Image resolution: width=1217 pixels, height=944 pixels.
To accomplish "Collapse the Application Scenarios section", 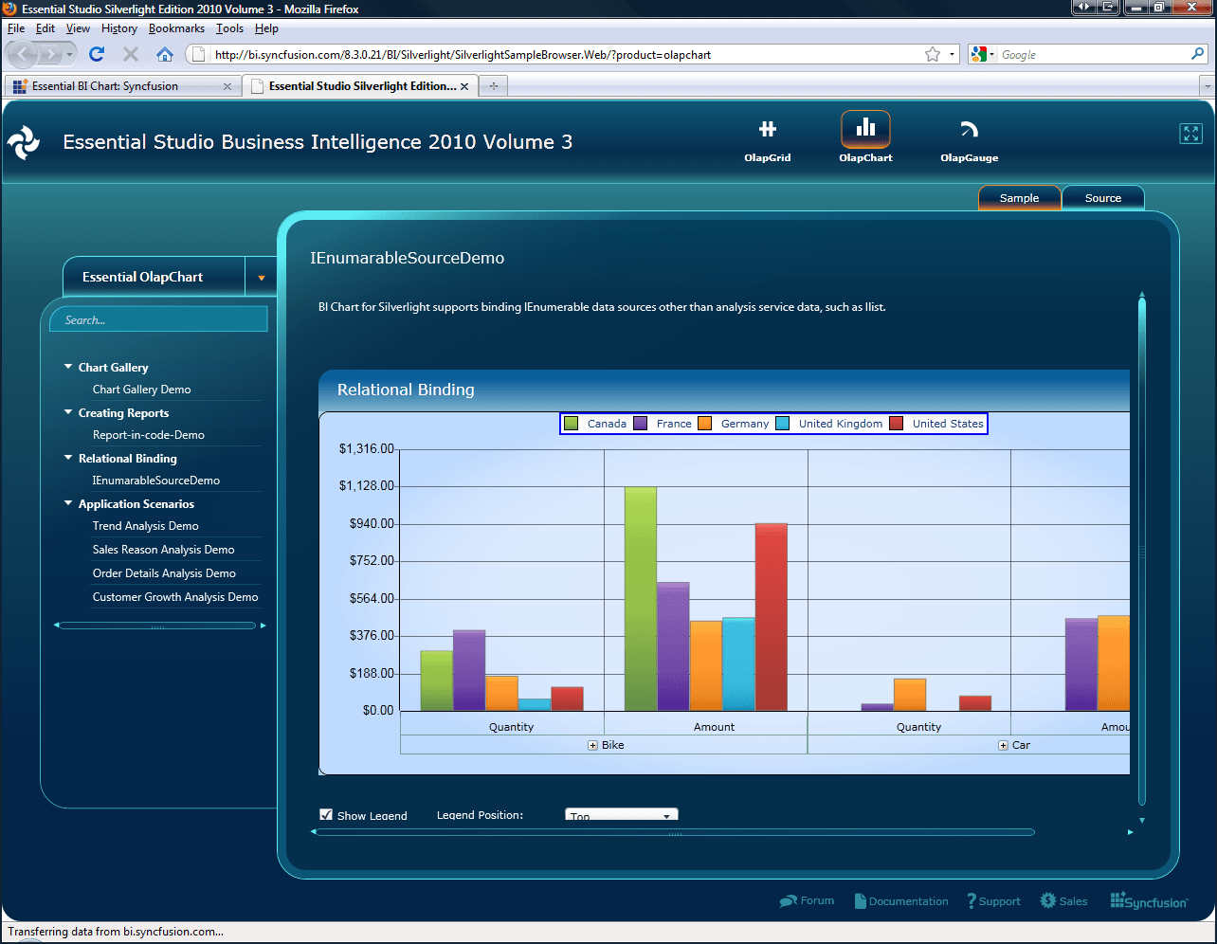I will point(67,503).
